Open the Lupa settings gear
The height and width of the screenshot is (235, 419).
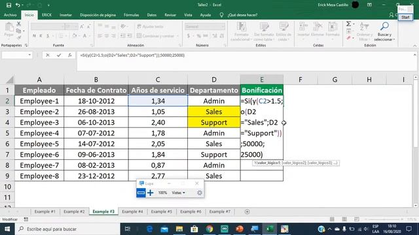(x=199, y=193)
